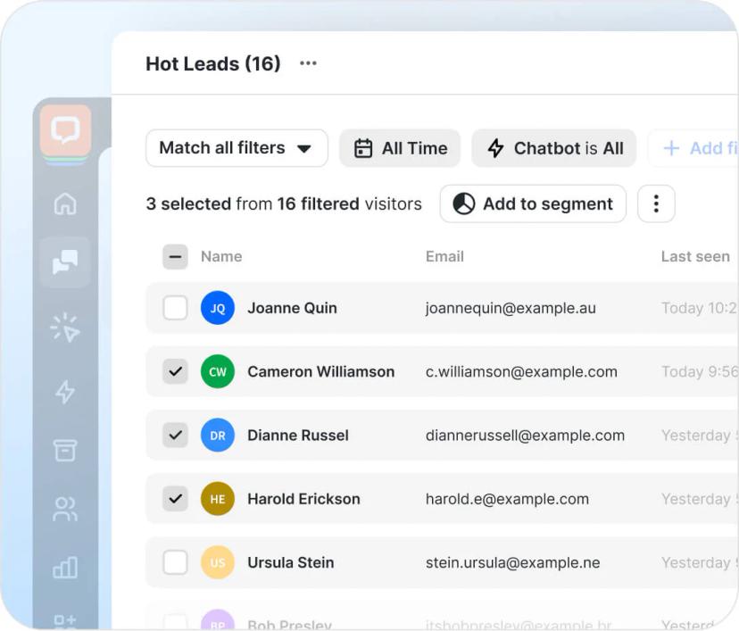The image size is (739, 631).
Task: Open the Home icon in sidebar
Action: tap(65, 203)
